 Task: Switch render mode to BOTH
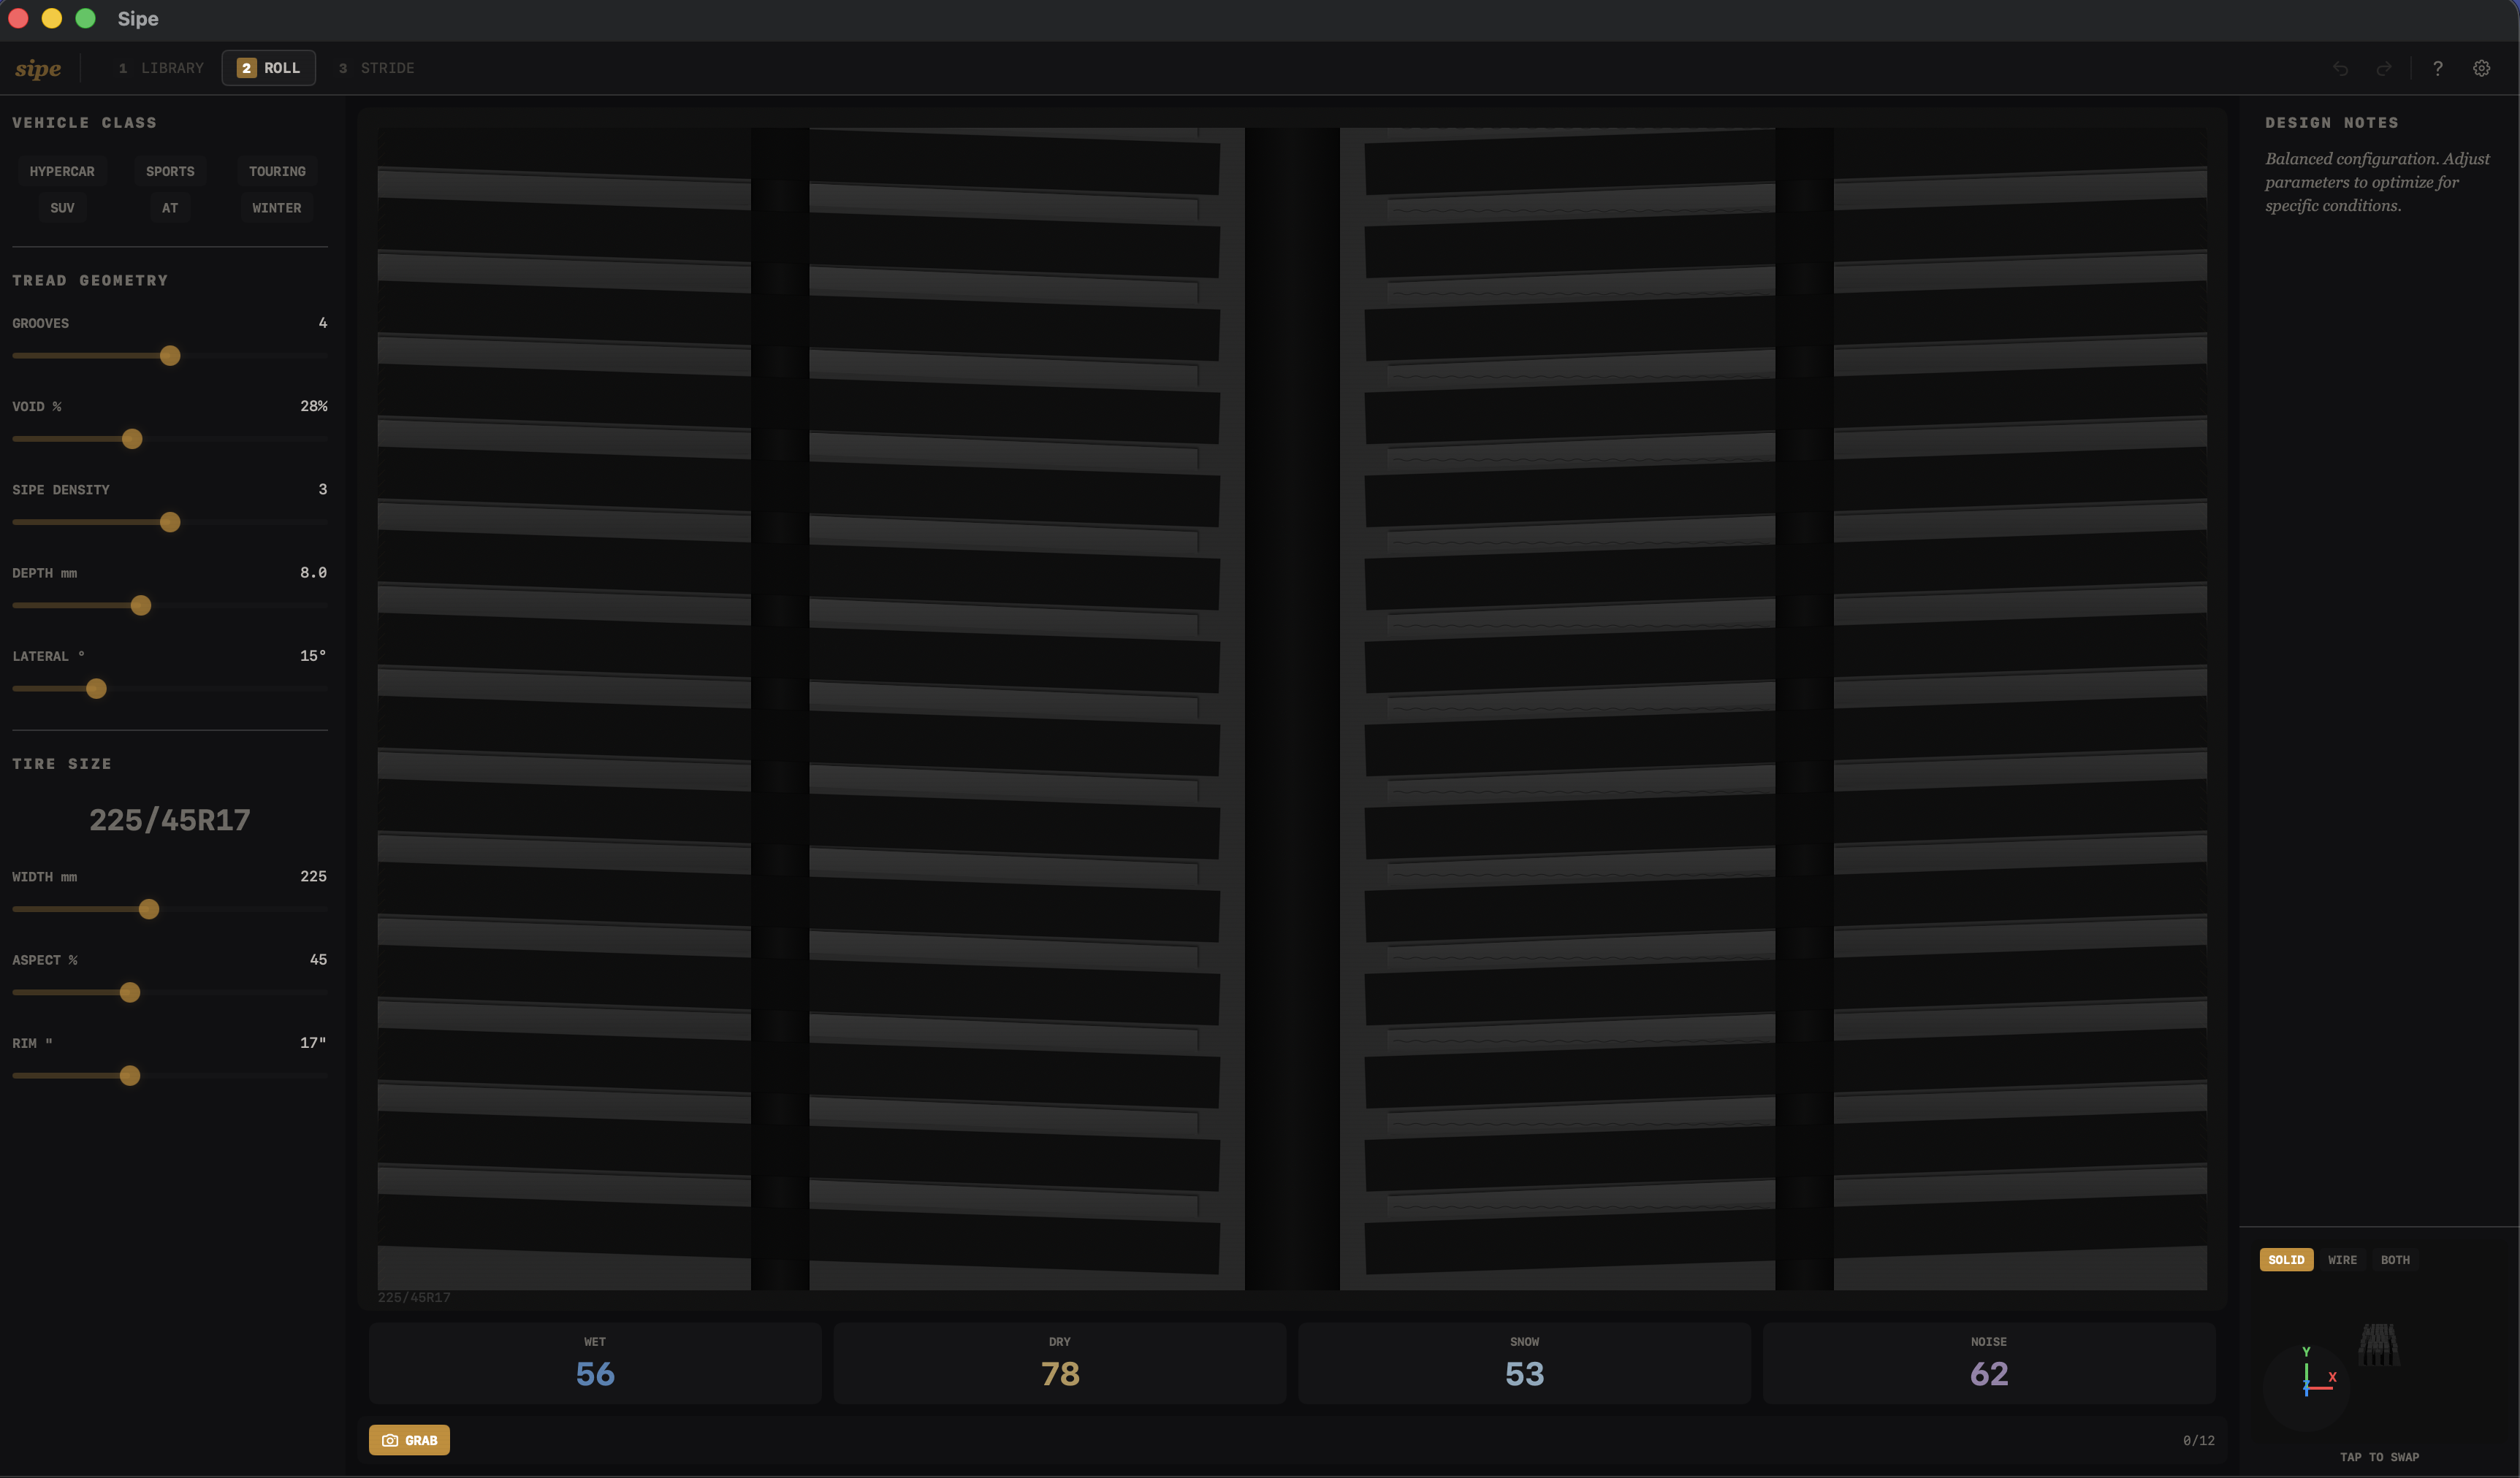pos(2395,1259)
